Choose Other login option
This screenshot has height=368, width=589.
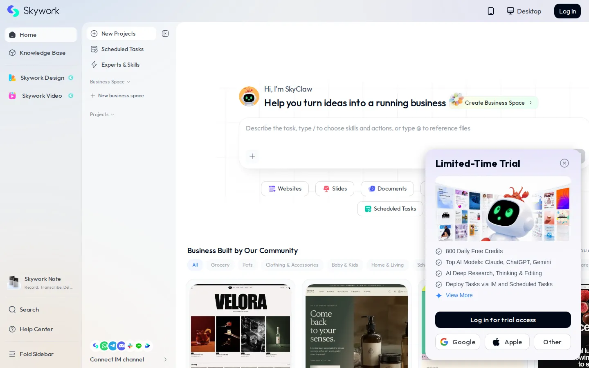pyautogui.click(x=552, y=342)
